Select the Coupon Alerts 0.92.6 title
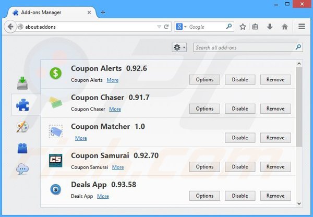Image resolution: width=313 pixels, height=217 pixels. tap(109, 68)
